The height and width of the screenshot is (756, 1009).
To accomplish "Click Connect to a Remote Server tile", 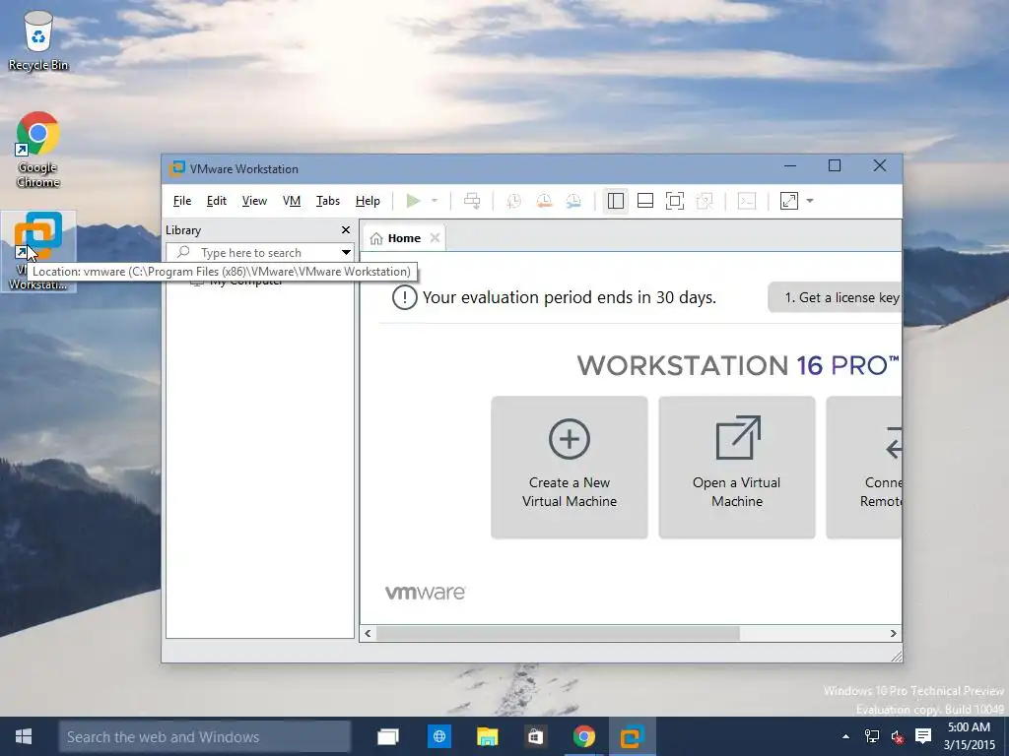I will [863, 468].
